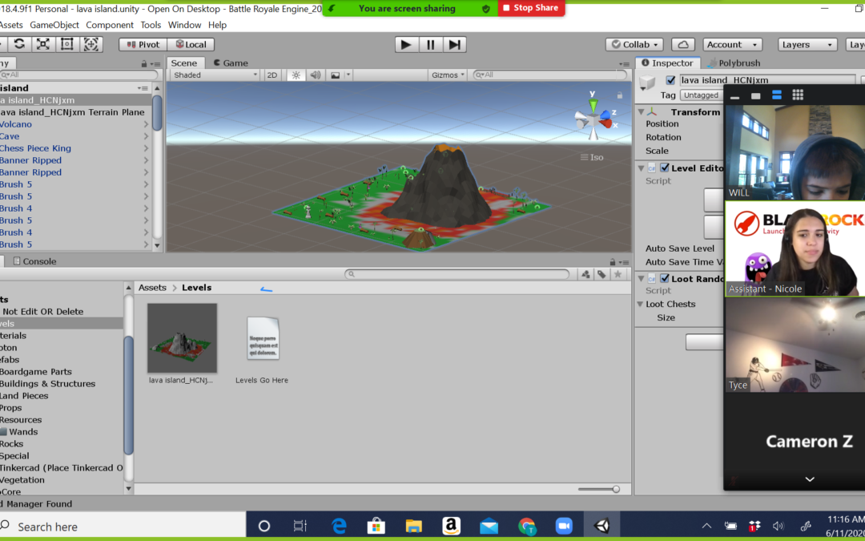Open the Account dropdown

tap(733, 45)
